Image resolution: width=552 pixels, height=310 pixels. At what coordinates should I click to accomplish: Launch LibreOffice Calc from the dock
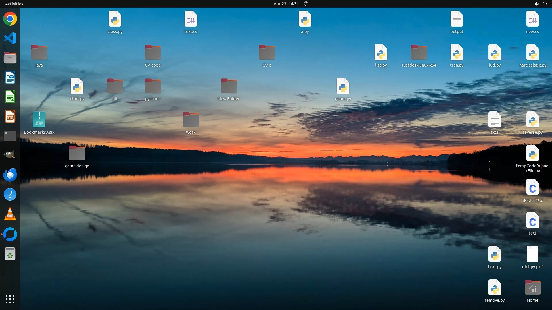click(x=10, y=97)
